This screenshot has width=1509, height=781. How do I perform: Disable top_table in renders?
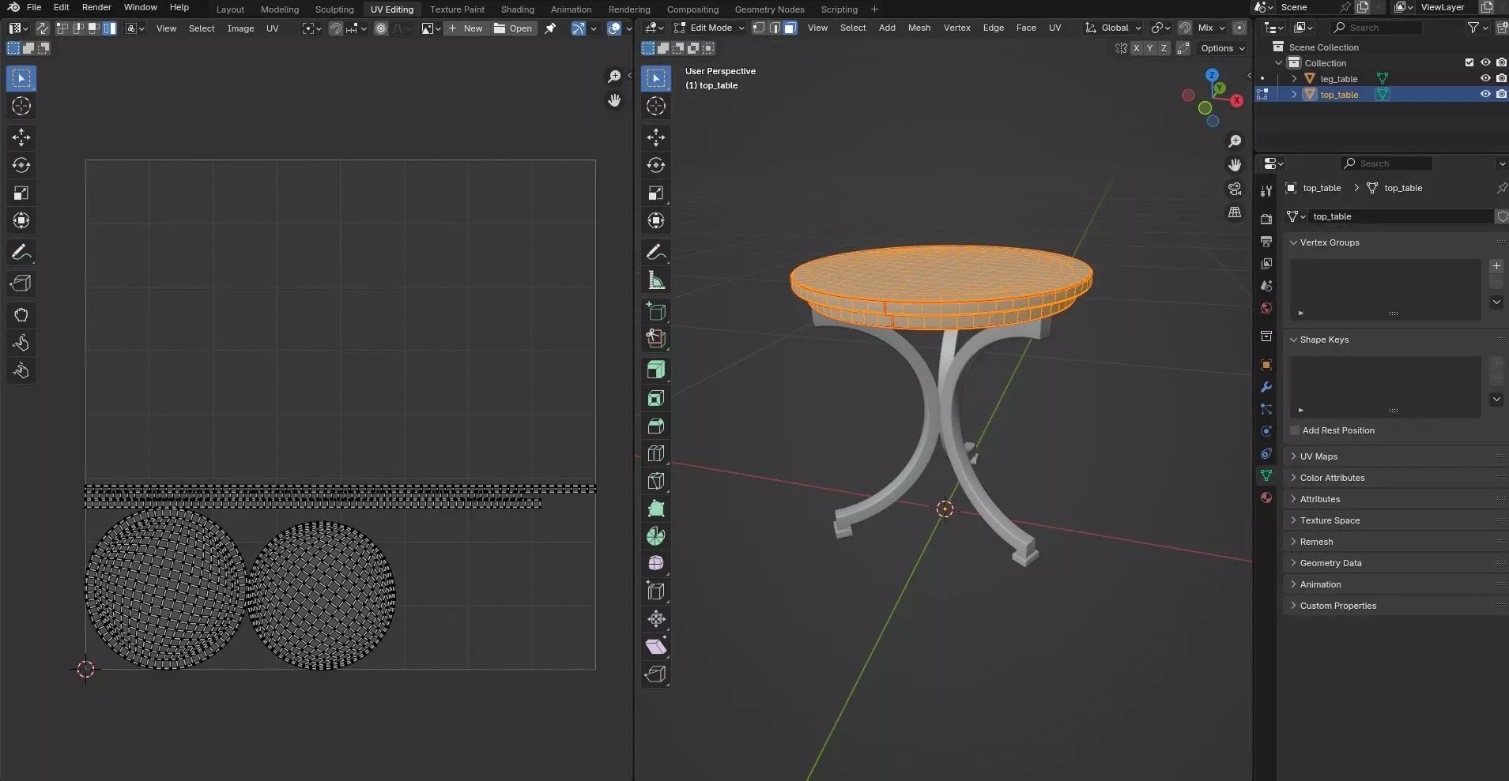click(1501, 94)
